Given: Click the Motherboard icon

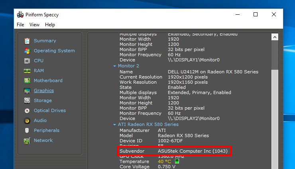Looking at the screenshot, I should pyautogui.click(x=27, y=81).
